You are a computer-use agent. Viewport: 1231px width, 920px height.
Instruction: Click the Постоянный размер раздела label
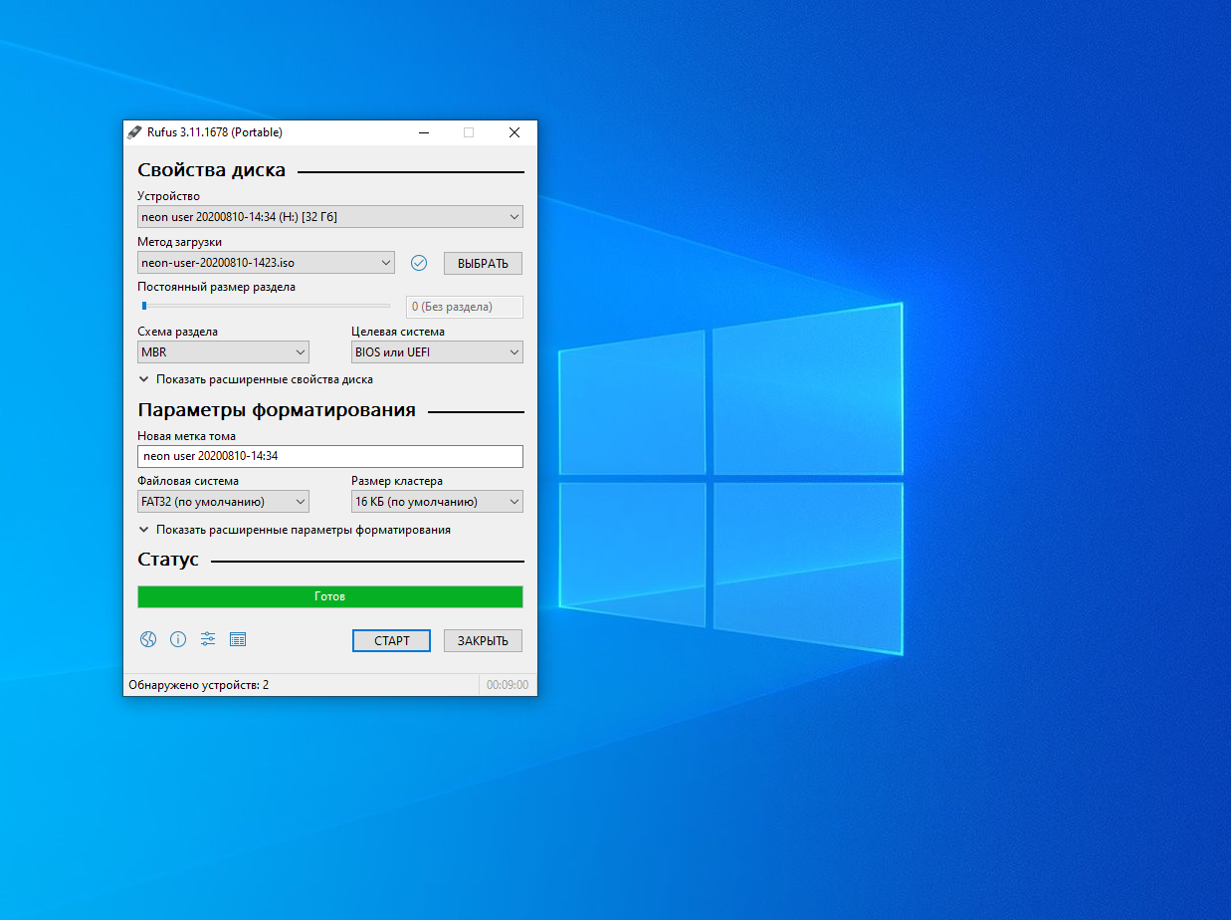(x=216, y=287)
